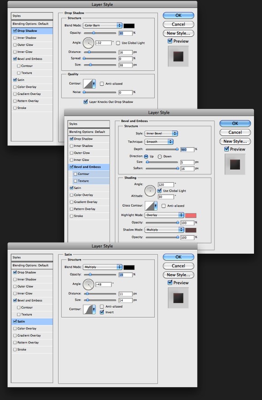Select Gradient Overlay in Bevel and Emboss dialog list

click(x=89, y=202)
